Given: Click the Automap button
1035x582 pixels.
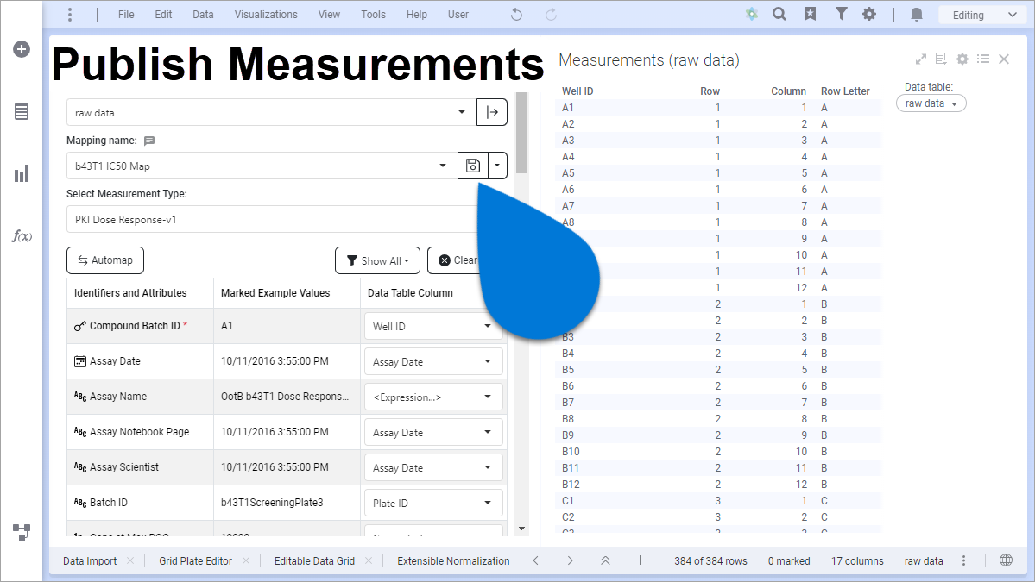Looking at the screenshot, I should coord(105,260).
